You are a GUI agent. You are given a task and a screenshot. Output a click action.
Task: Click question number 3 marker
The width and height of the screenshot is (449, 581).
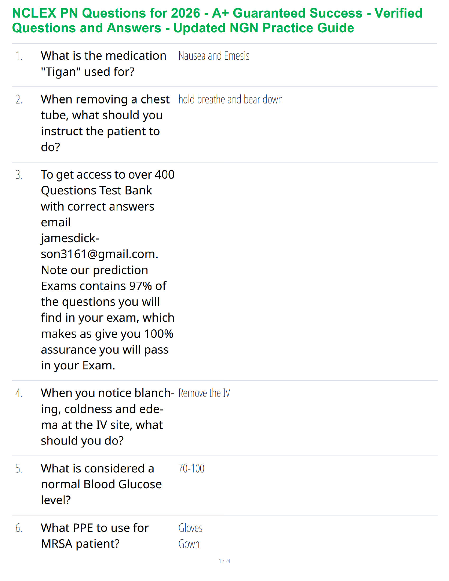pyautogui.click(x=19, y=175)
